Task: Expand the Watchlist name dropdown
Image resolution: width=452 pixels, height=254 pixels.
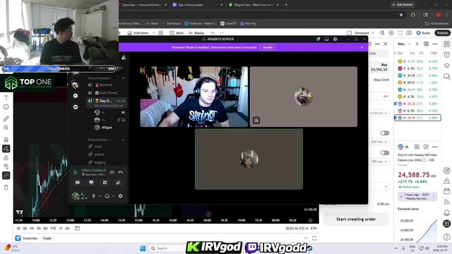Action: coord(404,44)
